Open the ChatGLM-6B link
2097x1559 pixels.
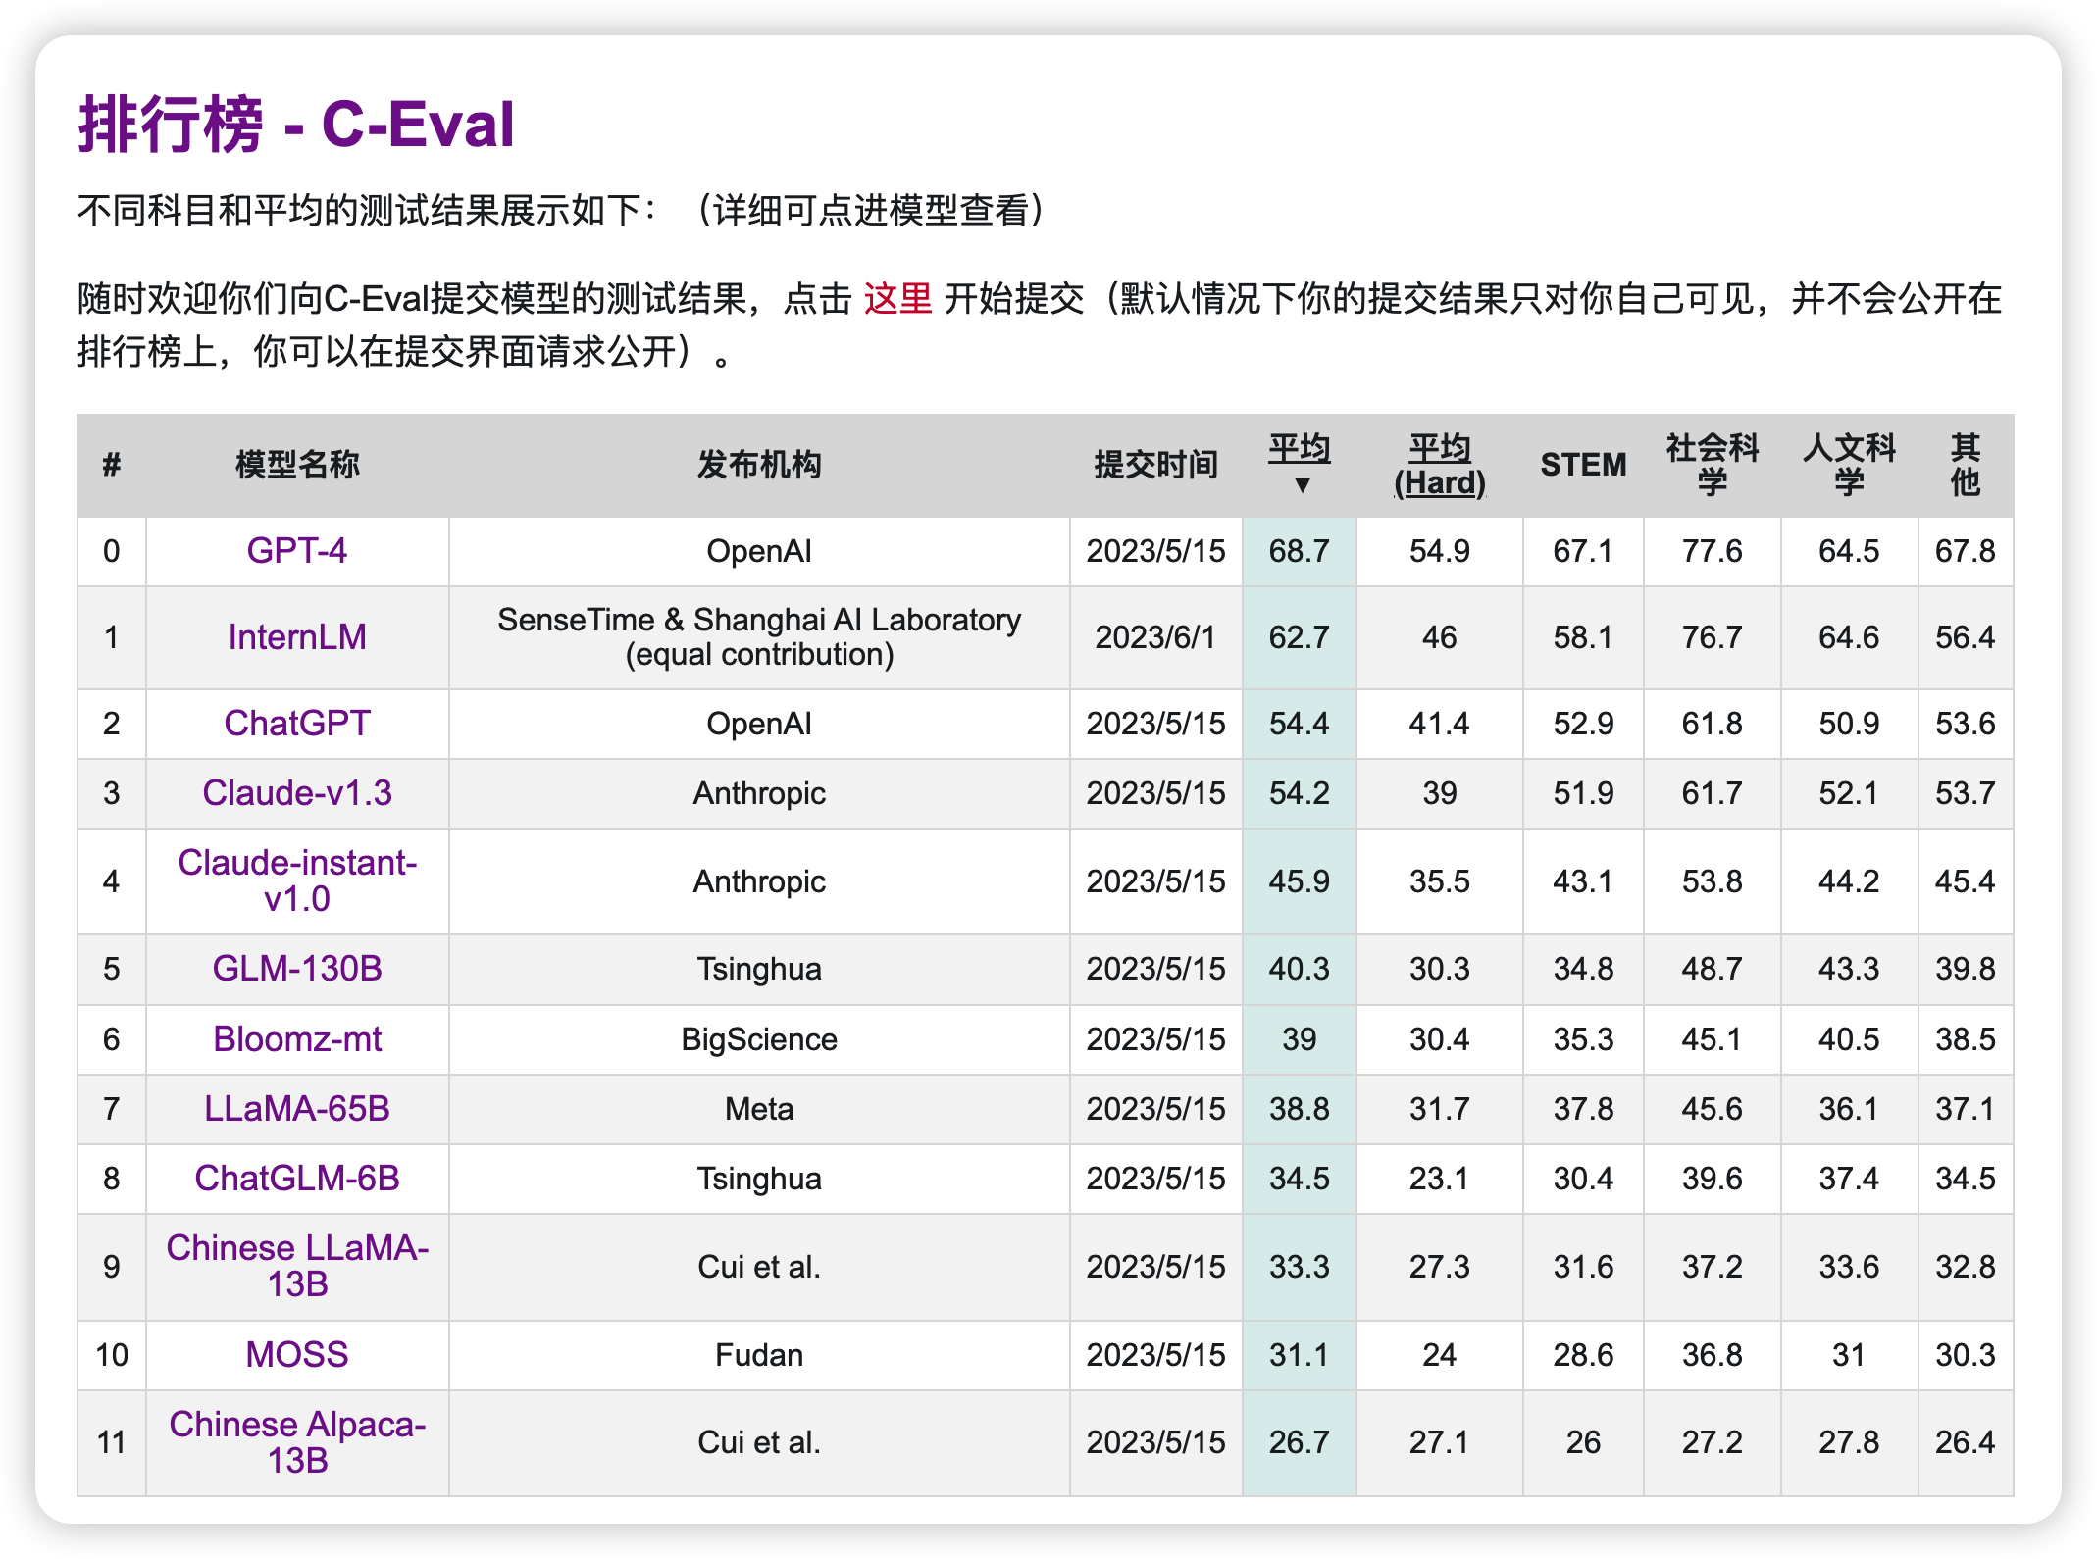click(x=296, y=1179)
